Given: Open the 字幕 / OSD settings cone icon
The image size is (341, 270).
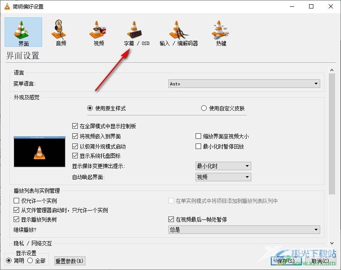Looking at the screenshot, I should 135,30.
